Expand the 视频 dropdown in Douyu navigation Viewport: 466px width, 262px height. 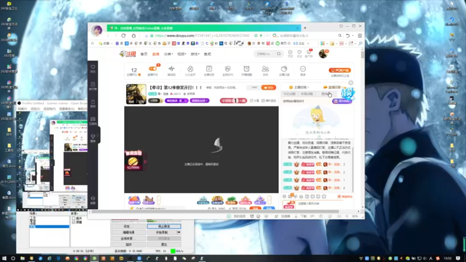coord(182,54)
